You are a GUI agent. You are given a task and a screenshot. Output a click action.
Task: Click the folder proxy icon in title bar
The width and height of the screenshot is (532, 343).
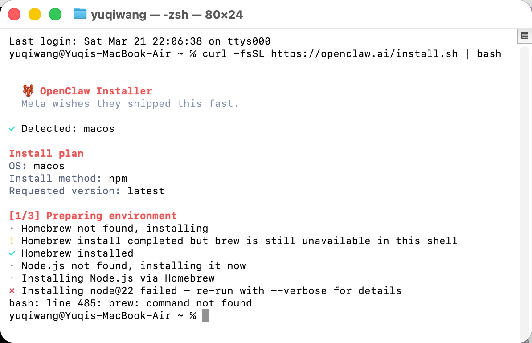(80, 14)
